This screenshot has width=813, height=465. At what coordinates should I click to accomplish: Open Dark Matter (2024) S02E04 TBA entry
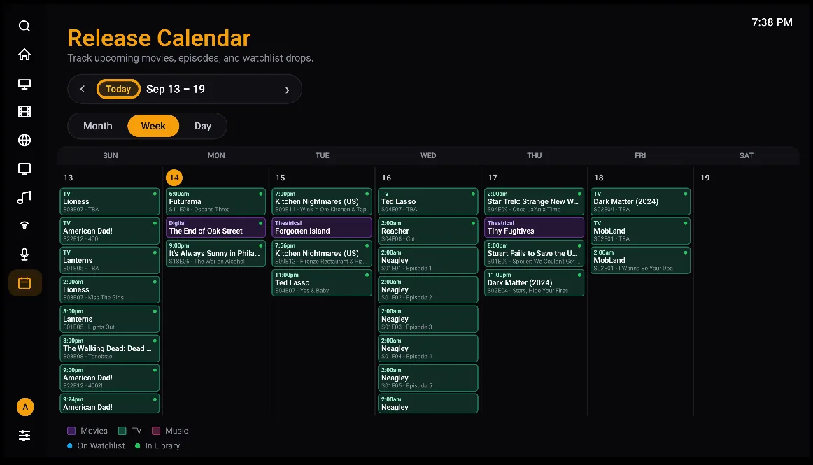640,201
